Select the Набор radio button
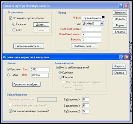The height and width of the screenshot is (124, 133). 9,75
